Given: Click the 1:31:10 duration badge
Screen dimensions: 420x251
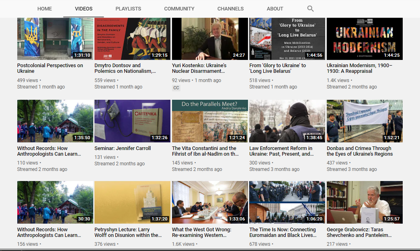Looking at the screenshot, I should (82, 55).
